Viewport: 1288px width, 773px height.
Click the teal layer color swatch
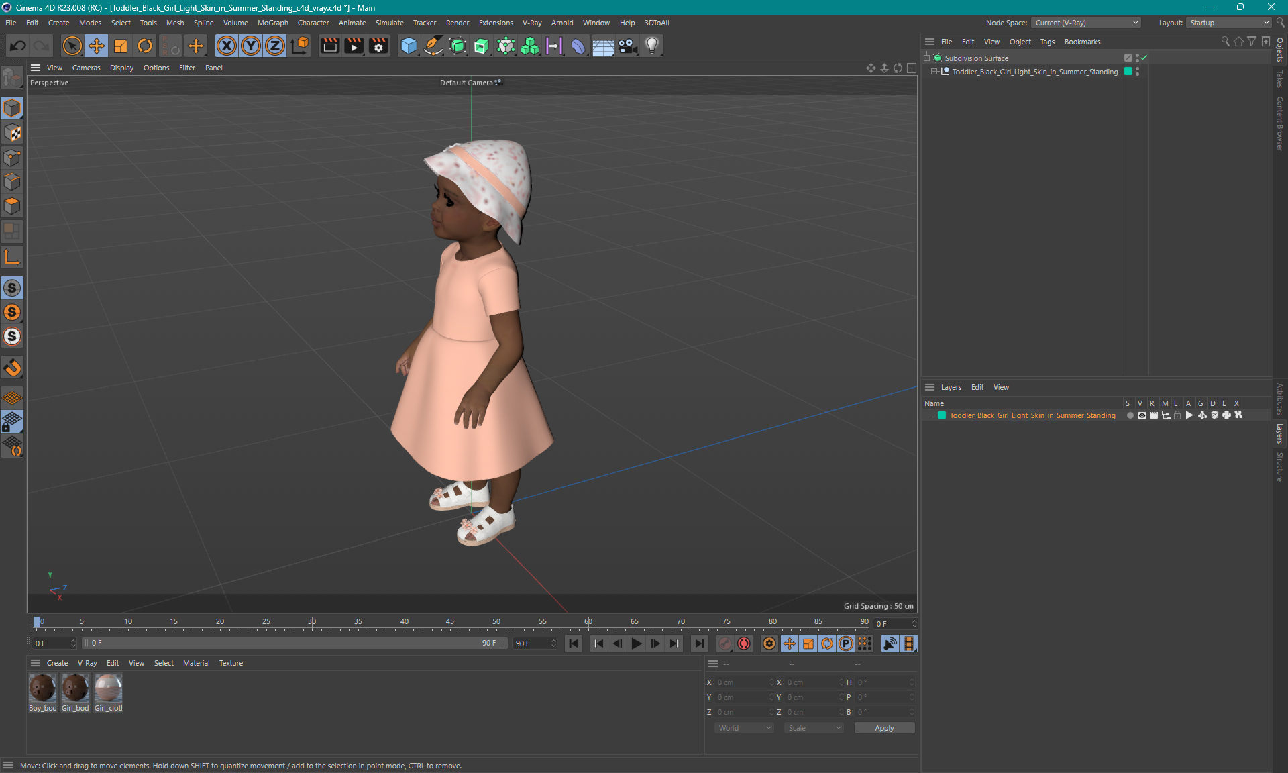[942, 415]
